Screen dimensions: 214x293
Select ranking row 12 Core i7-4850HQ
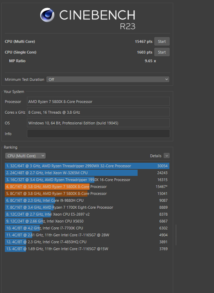point(87,242)
